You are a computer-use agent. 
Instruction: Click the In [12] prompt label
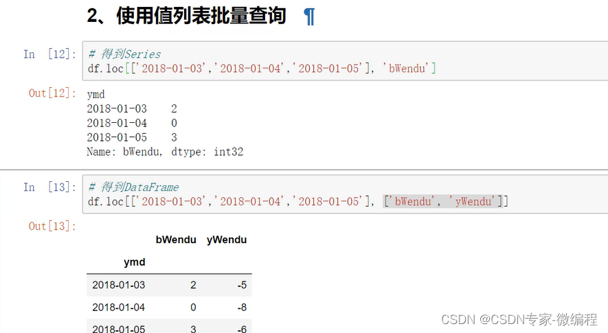(49, 54)
